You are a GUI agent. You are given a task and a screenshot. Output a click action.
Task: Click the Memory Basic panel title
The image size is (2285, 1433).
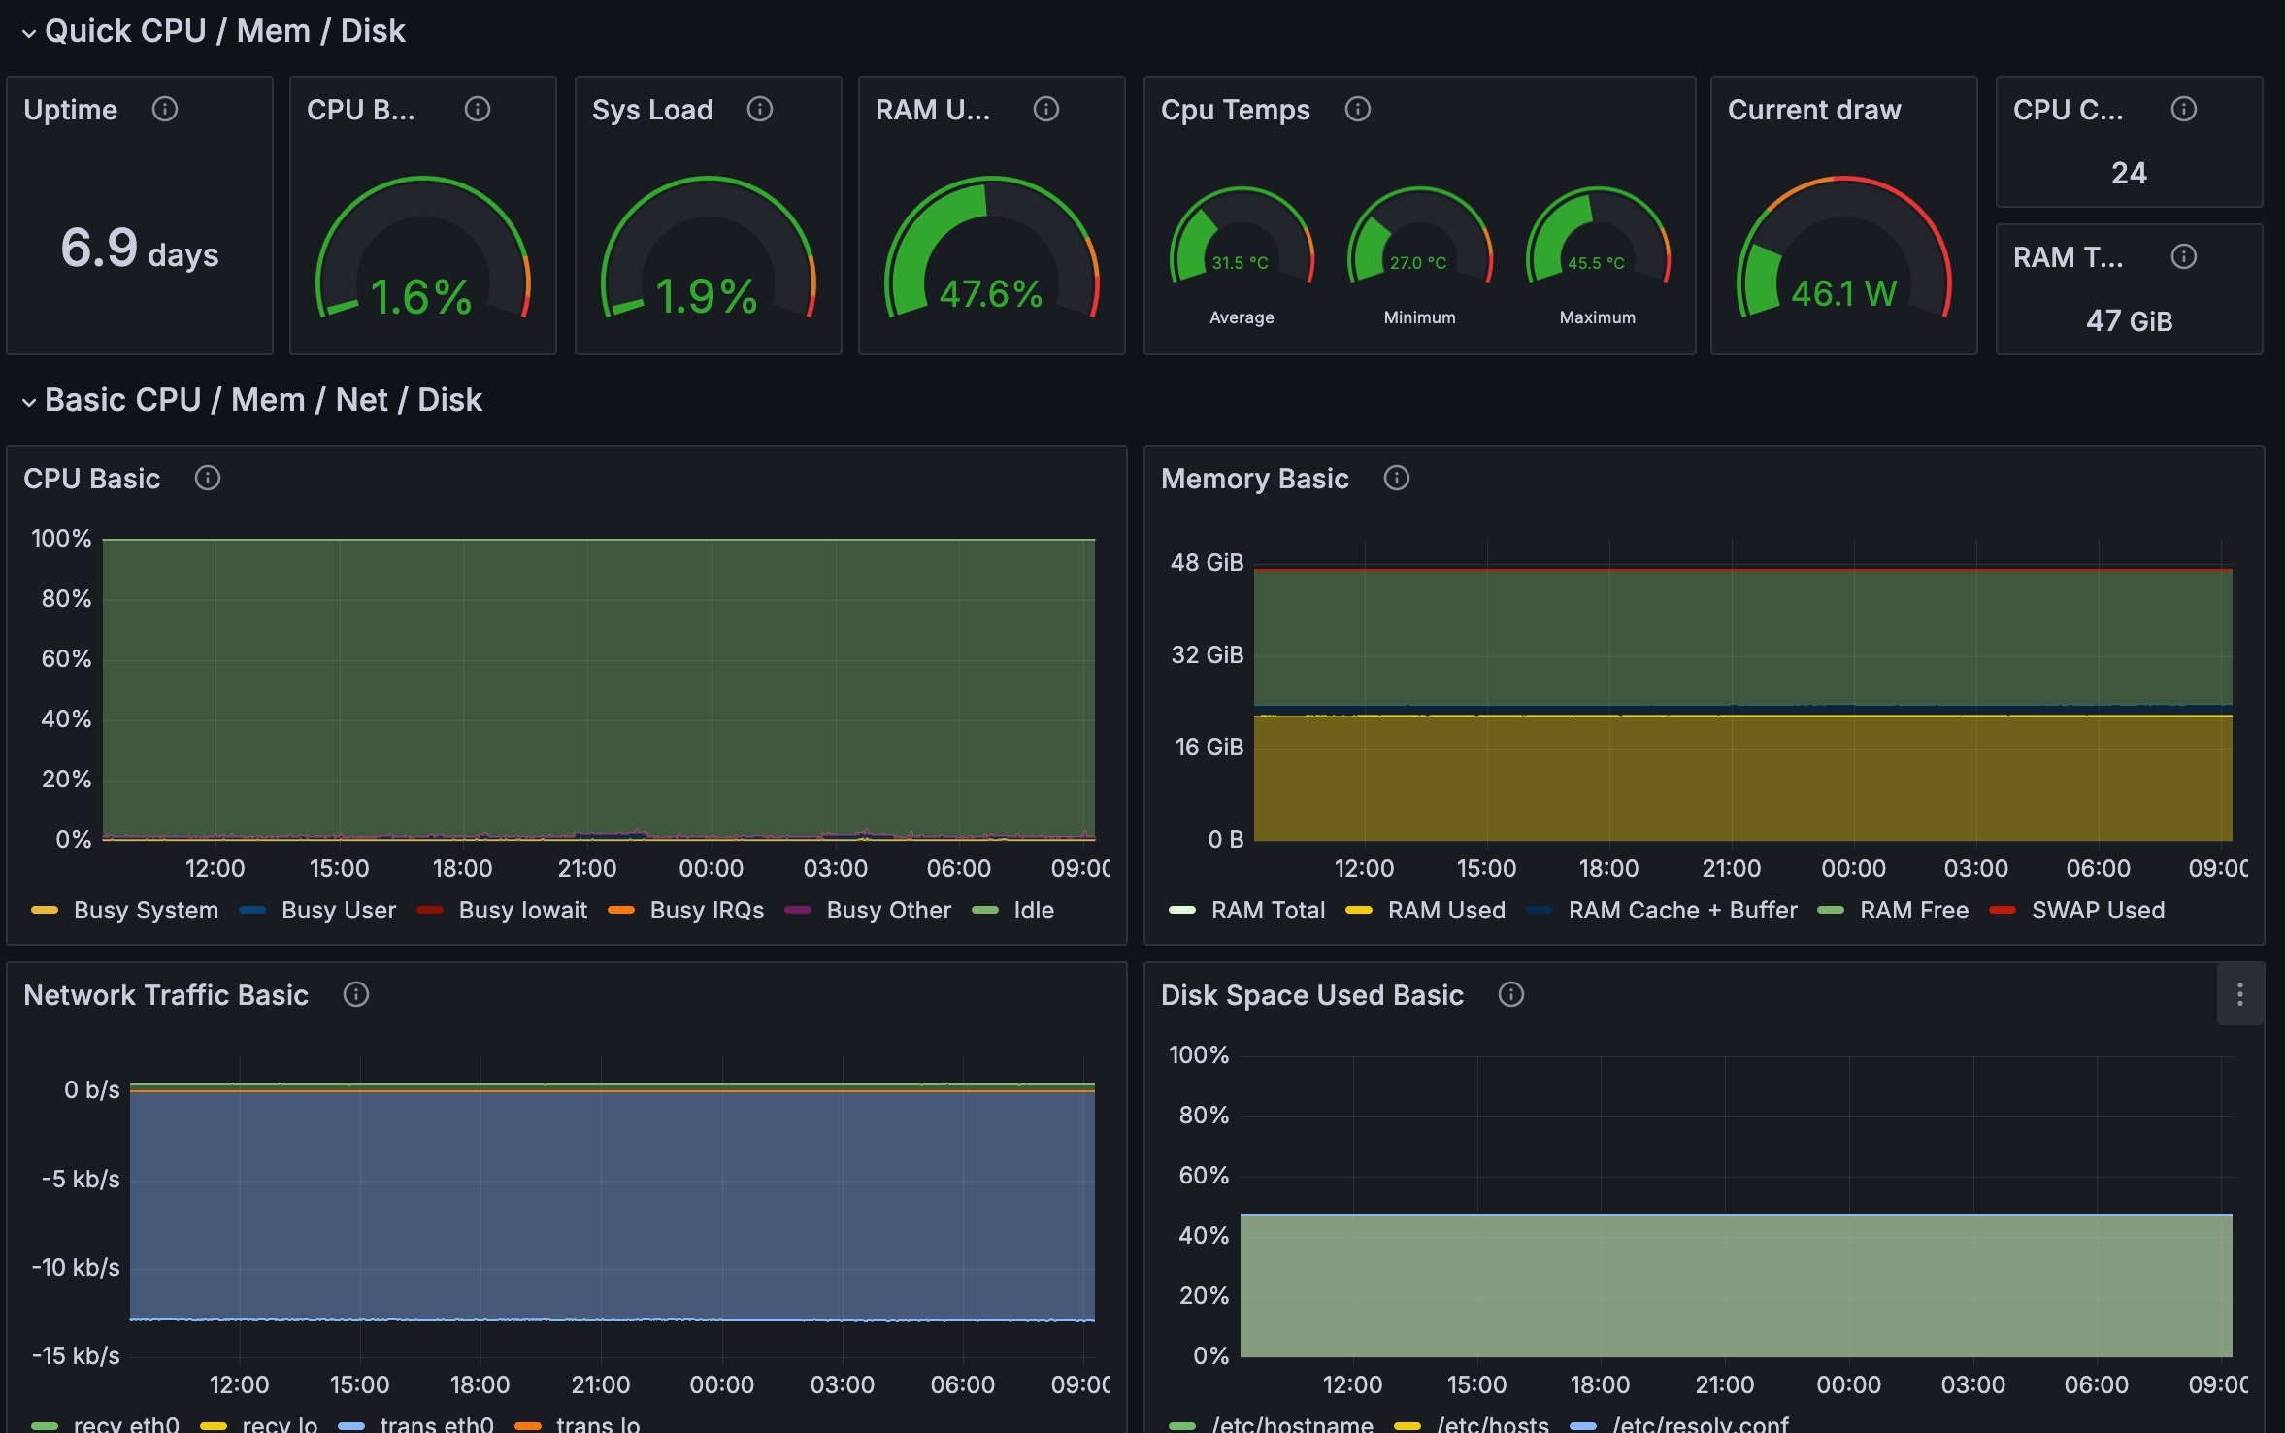pyautogui.click(x=1254, y=479)
